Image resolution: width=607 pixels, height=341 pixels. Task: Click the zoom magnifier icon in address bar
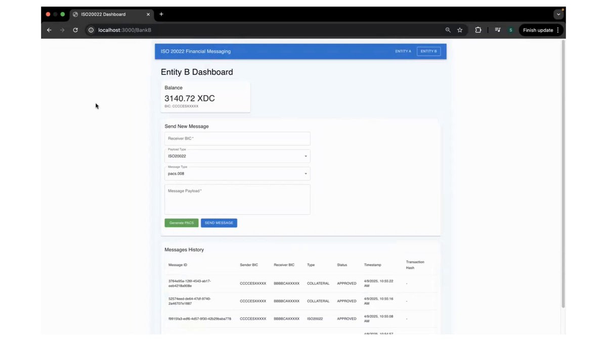click(x=448, y=30)
